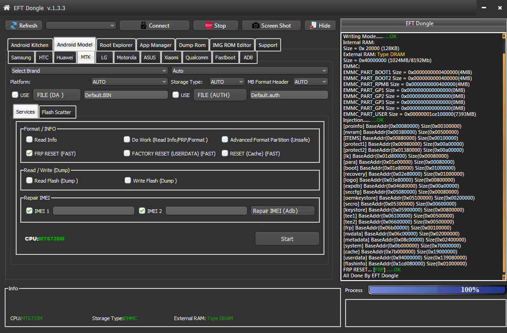
Task: Select the Samsung brand tab
Action: (x=21, y=57)
